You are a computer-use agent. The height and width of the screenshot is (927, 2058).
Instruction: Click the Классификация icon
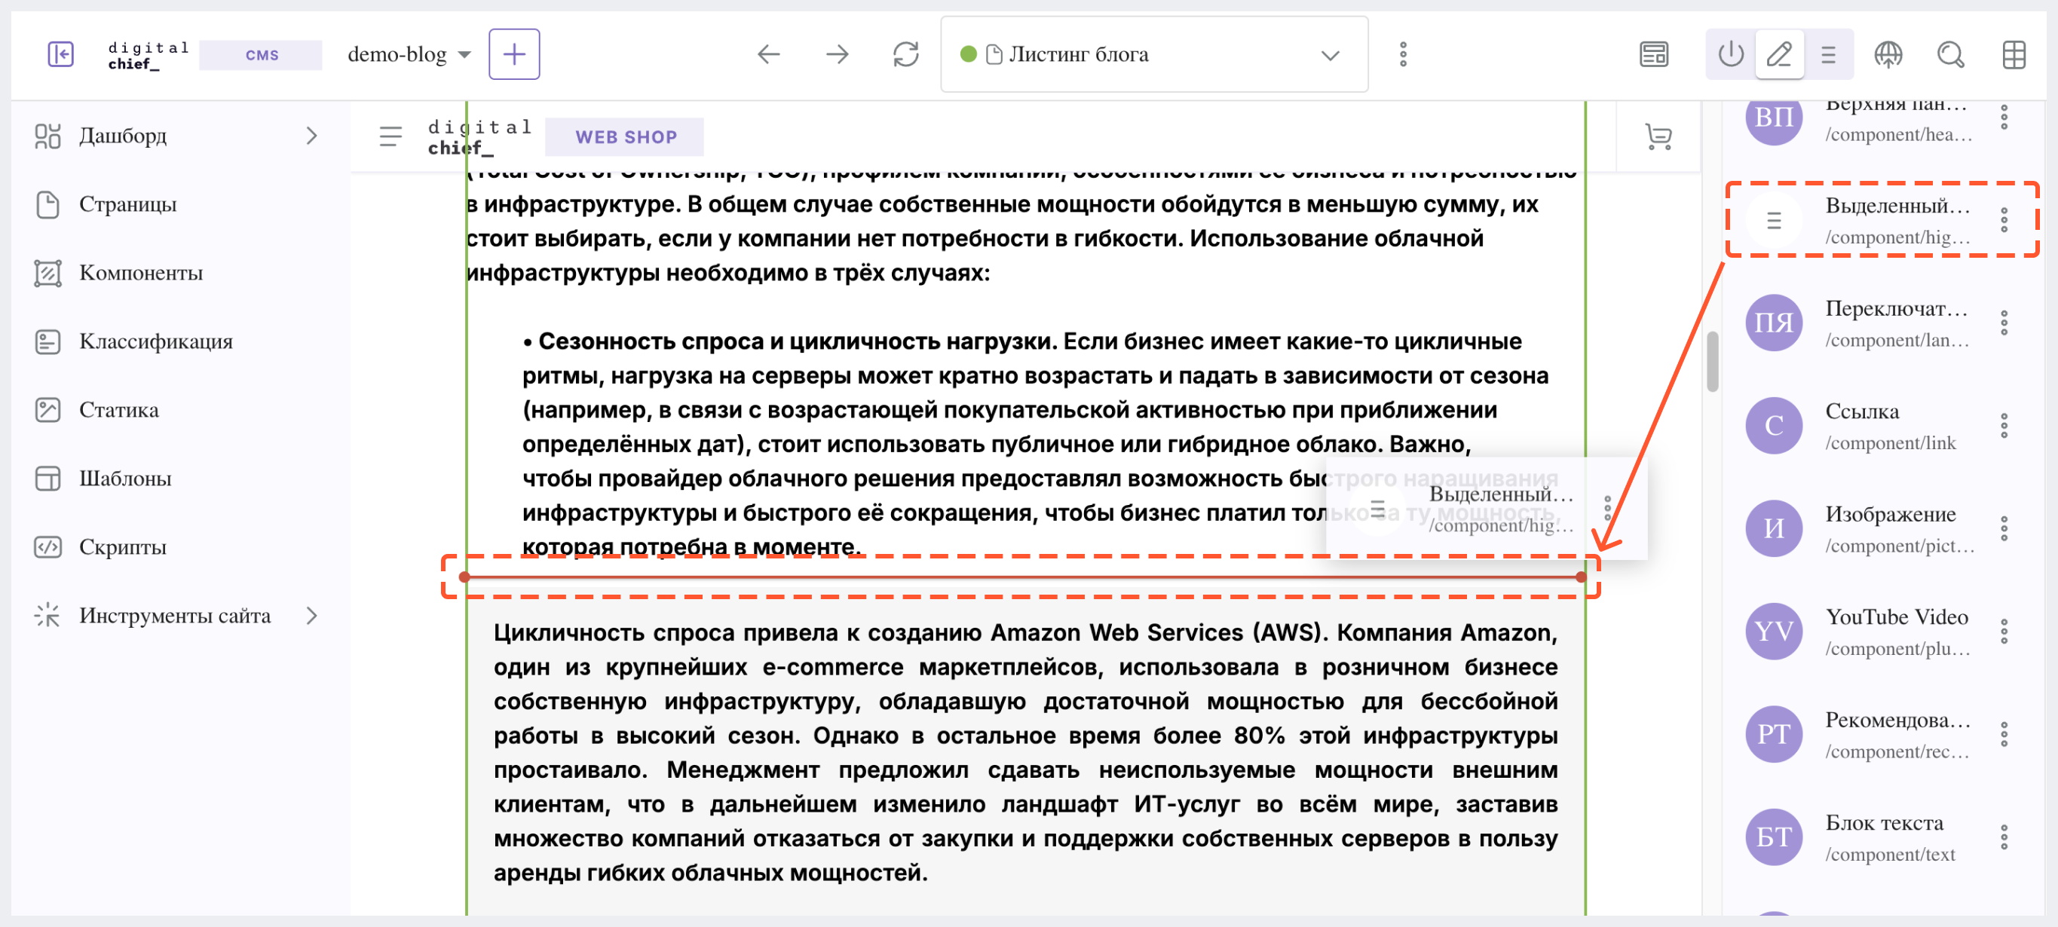[x=48, y=341]
